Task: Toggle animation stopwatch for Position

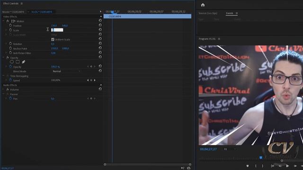Action: click(x=10, y=25)
